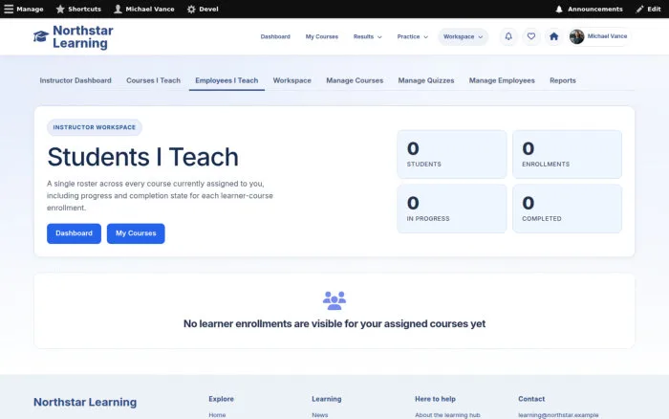Click the Learning footer heading
Screen dimensions: 669x419
click(327, 399)
